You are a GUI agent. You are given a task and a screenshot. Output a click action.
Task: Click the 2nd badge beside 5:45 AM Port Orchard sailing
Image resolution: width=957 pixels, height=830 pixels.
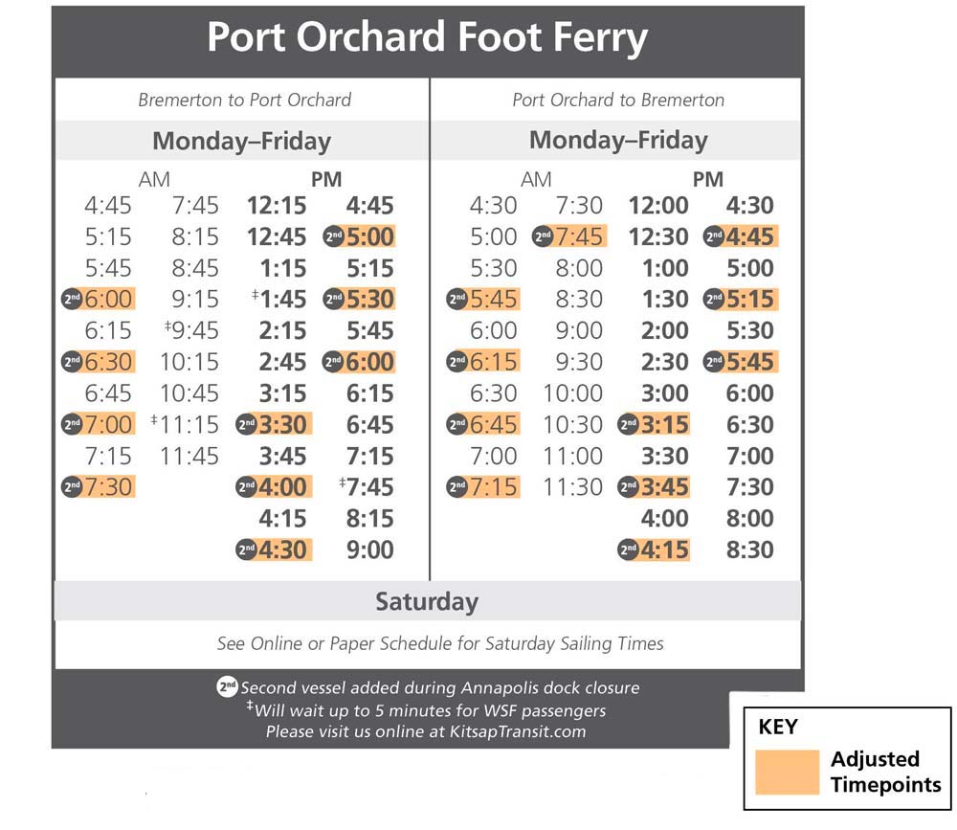pyautogui.click(x=457, y=300)
